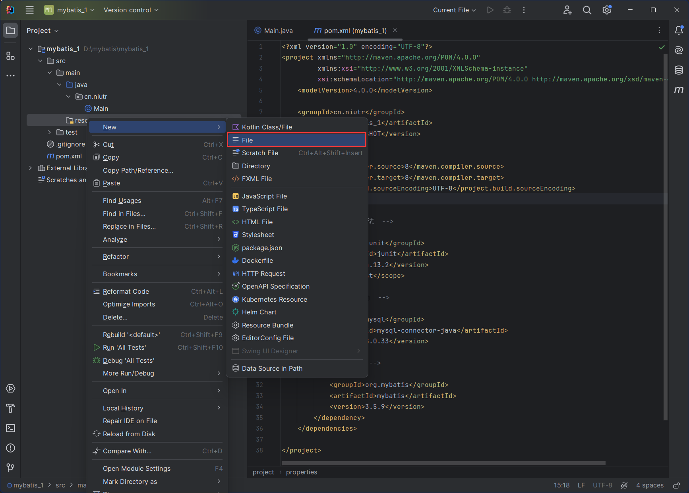This screenshot has width=689, height=493.
Task: Choose Directory in the New submenu
Action: pyautogui.click(x=256, y=166)
